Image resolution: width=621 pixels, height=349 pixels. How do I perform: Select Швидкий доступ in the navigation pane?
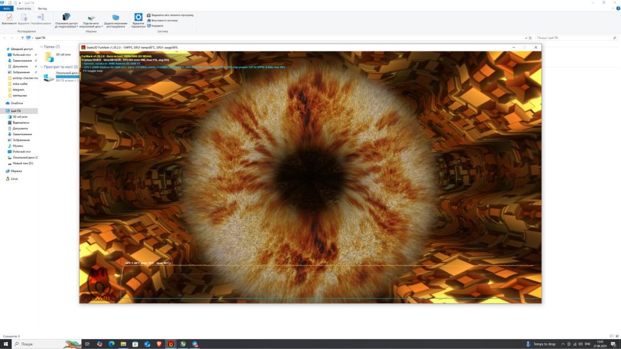click(19, 49)
